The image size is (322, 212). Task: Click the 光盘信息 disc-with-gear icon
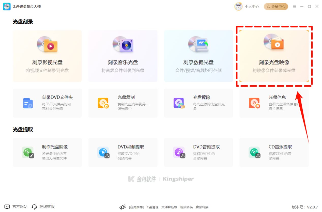click(x=254, y=103)
